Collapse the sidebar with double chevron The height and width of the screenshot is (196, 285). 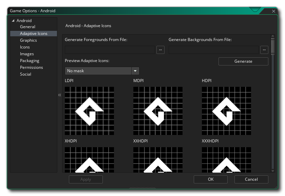tap(60, 95)
